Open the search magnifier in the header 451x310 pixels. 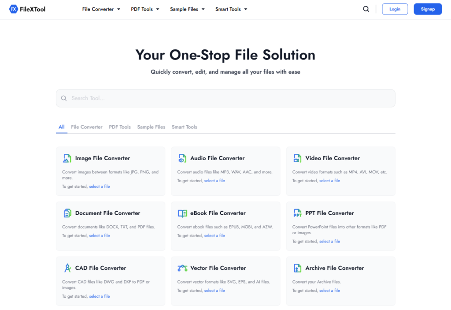tap(366, 9)
